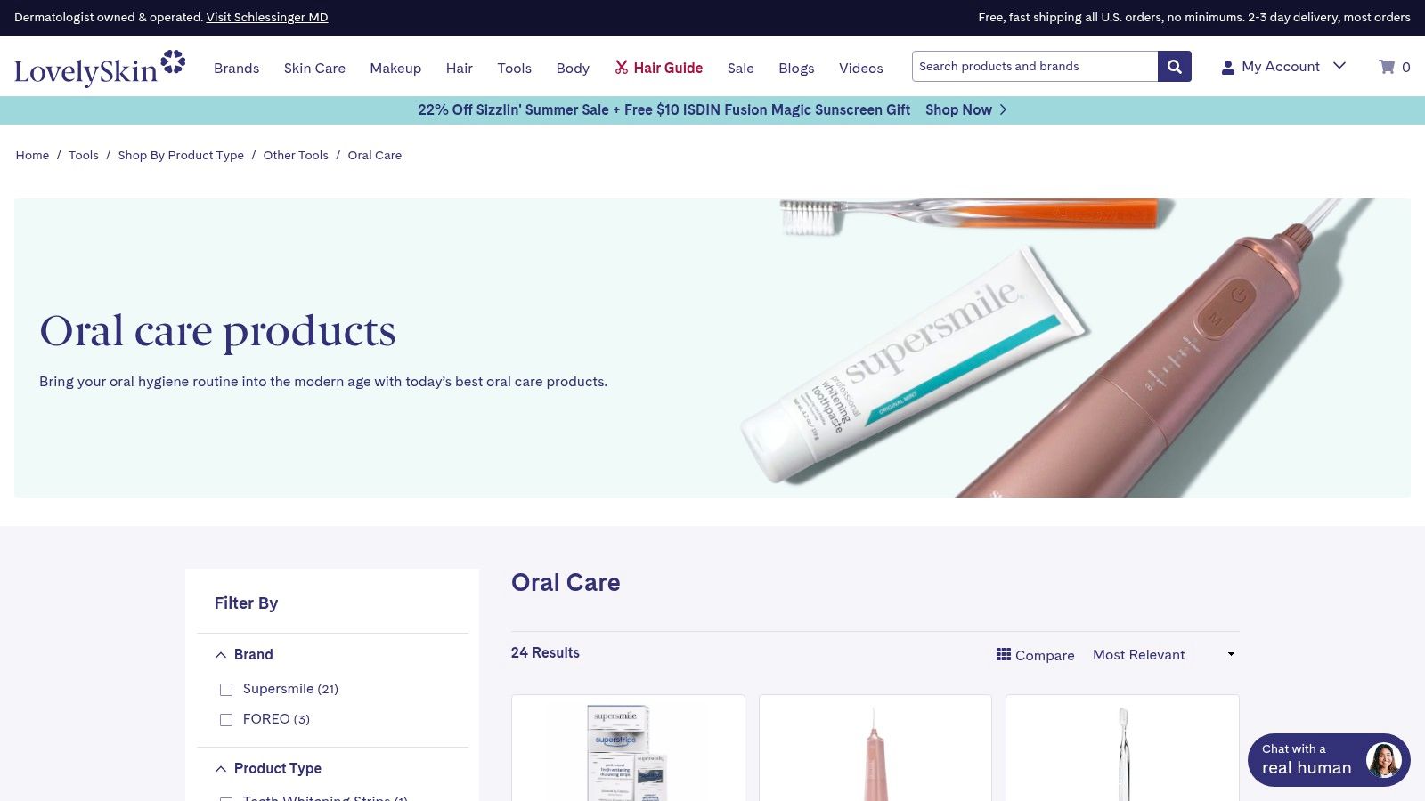The width and height of the screenshot is (1425, 801).
Task: Open the Most Relevant sort dropdown
Action: tap(1164, 655)
